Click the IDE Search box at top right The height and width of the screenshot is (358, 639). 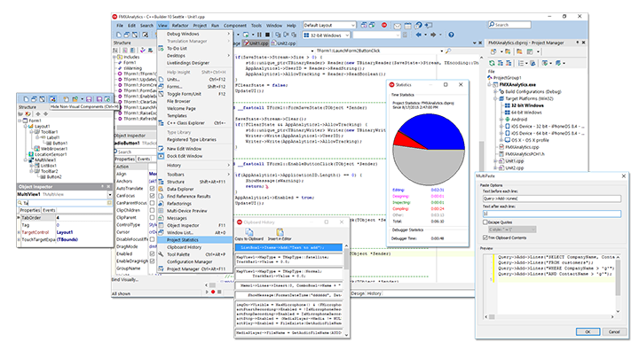coord(509,25)
